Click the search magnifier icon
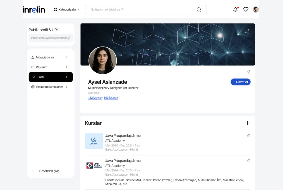The height and width of the screenshot is (190, 283). [x=199, y=10]
